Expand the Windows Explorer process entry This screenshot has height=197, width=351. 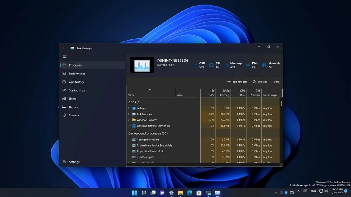(129, 120)
